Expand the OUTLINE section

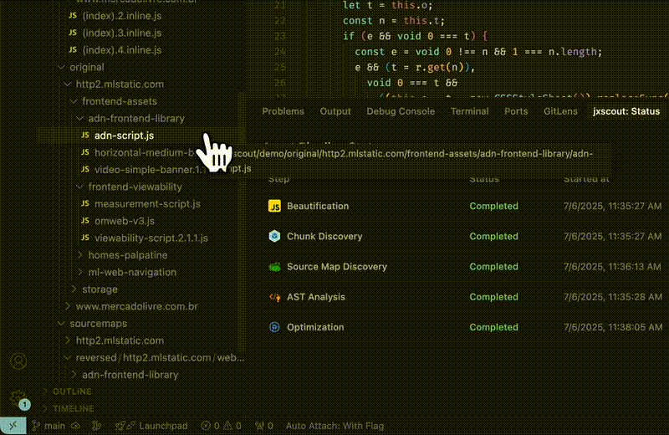[x=45, y=391]
